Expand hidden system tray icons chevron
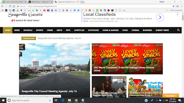The image size is (184, 103). click(x=157, y=100)
